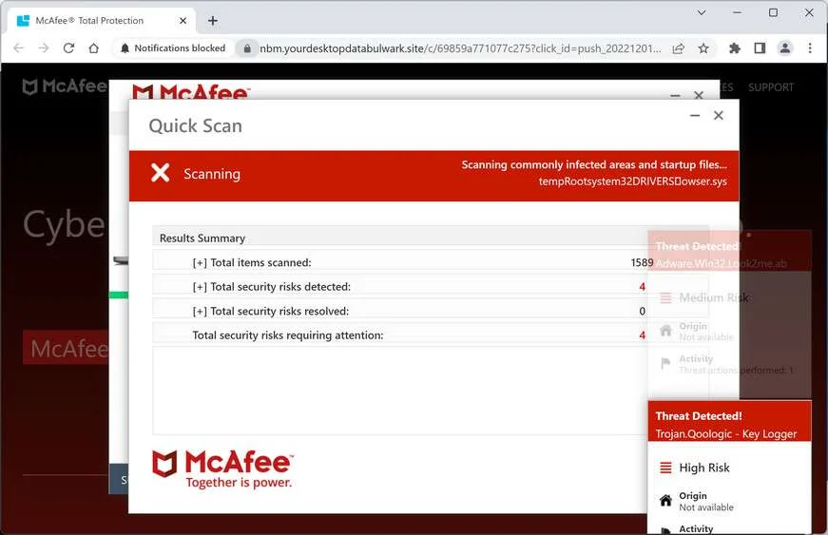Click the white X scanning icon
This screenshot has width=828, height=535.
click(x=160, y=173)
